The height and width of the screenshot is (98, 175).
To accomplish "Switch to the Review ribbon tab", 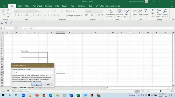I will tap(65, 6).
